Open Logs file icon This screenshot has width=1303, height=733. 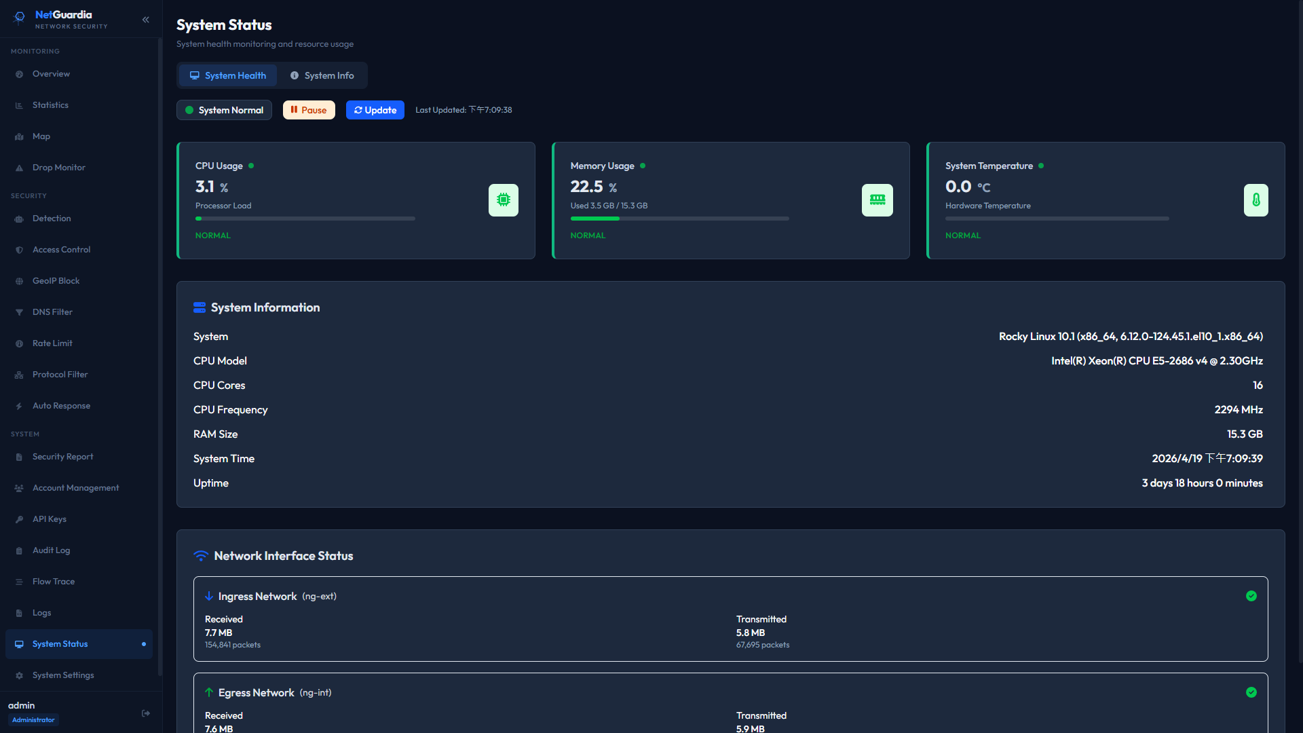[x=19, y=613]
